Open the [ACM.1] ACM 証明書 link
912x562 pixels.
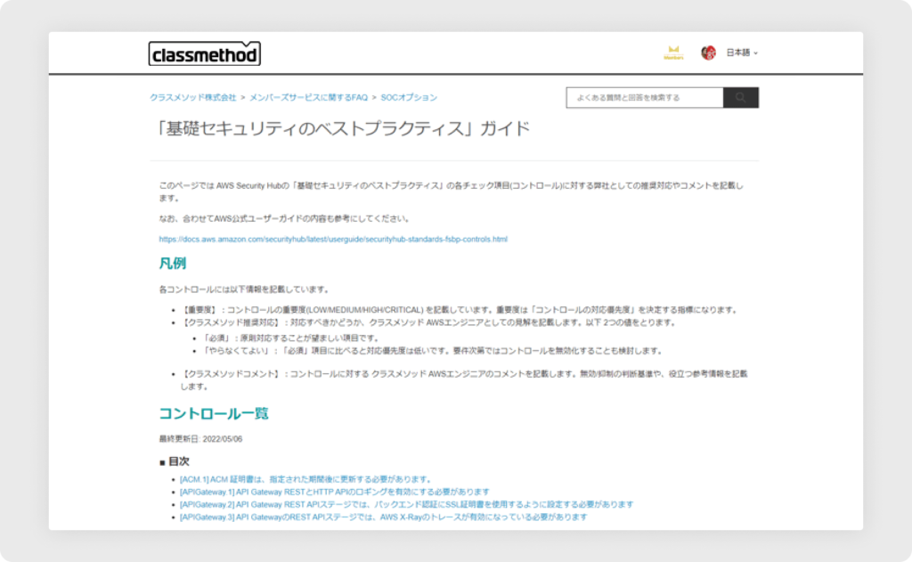point(305,479)
